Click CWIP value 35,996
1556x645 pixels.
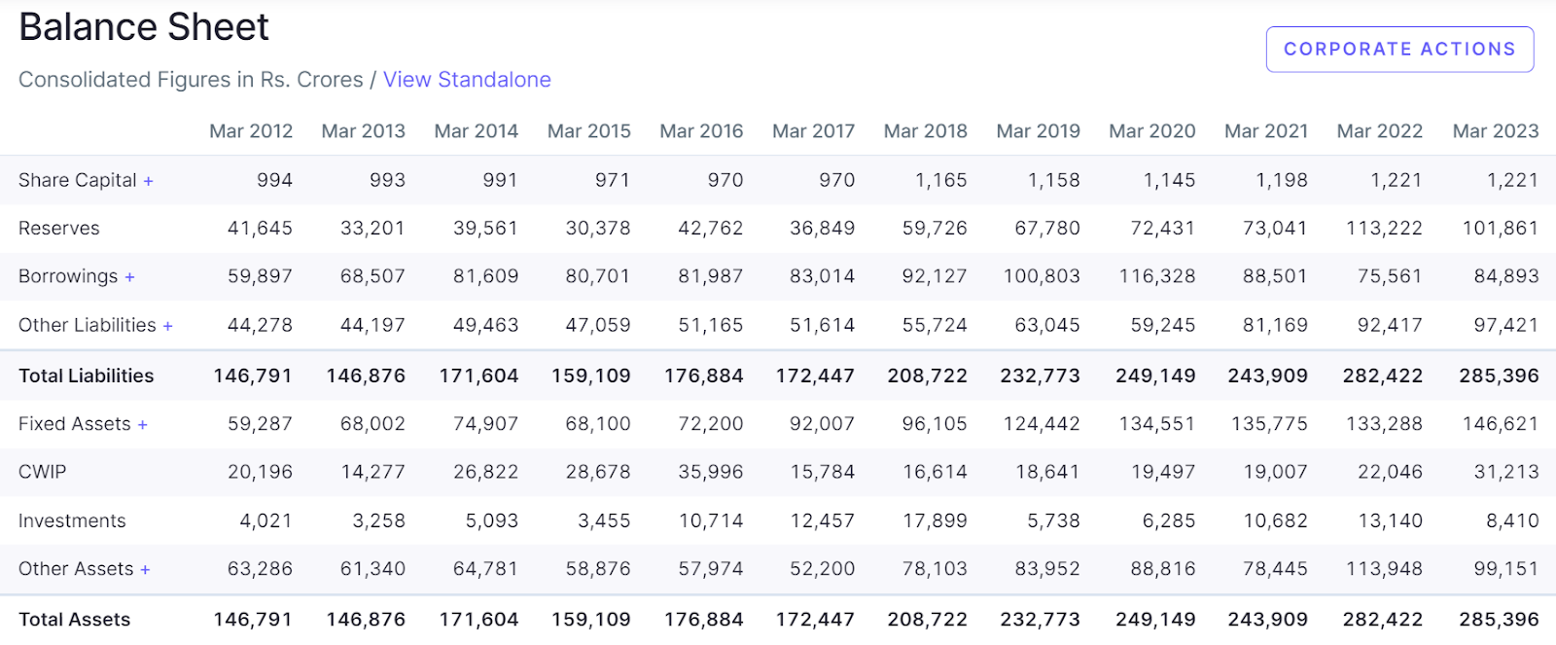711,472
